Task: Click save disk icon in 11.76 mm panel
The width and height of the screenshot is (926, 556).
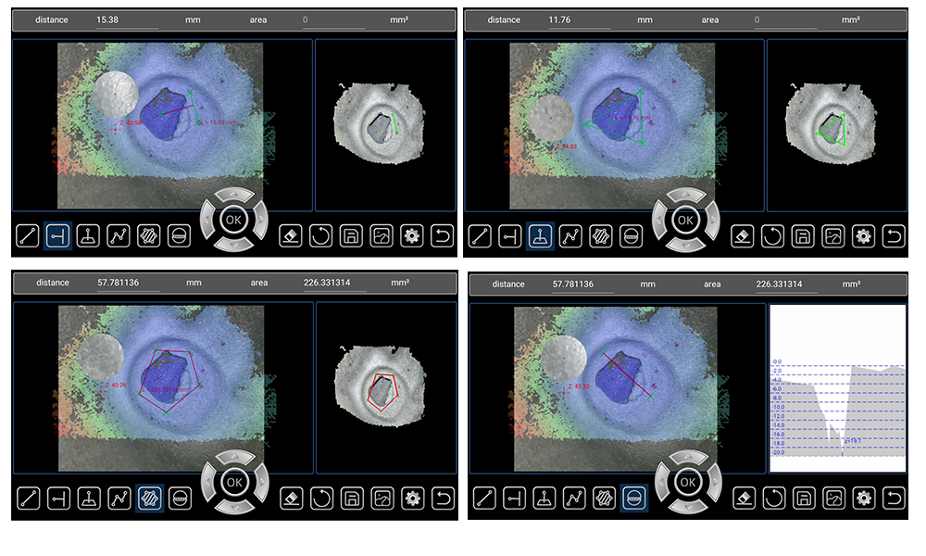Action: point(803,236)
